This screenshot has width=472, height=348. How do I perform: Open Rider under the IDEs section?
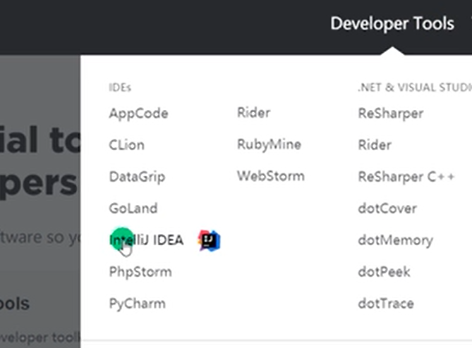click(x=253, y=113)
